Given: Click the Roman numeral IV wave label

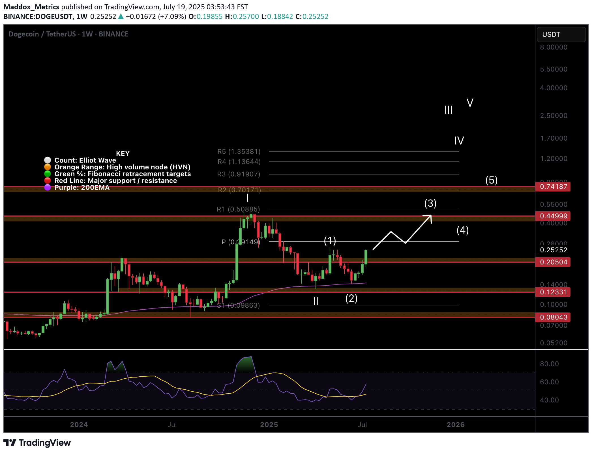Looking at the screenshot, I should pyautogui.click(x=459, y=141).
